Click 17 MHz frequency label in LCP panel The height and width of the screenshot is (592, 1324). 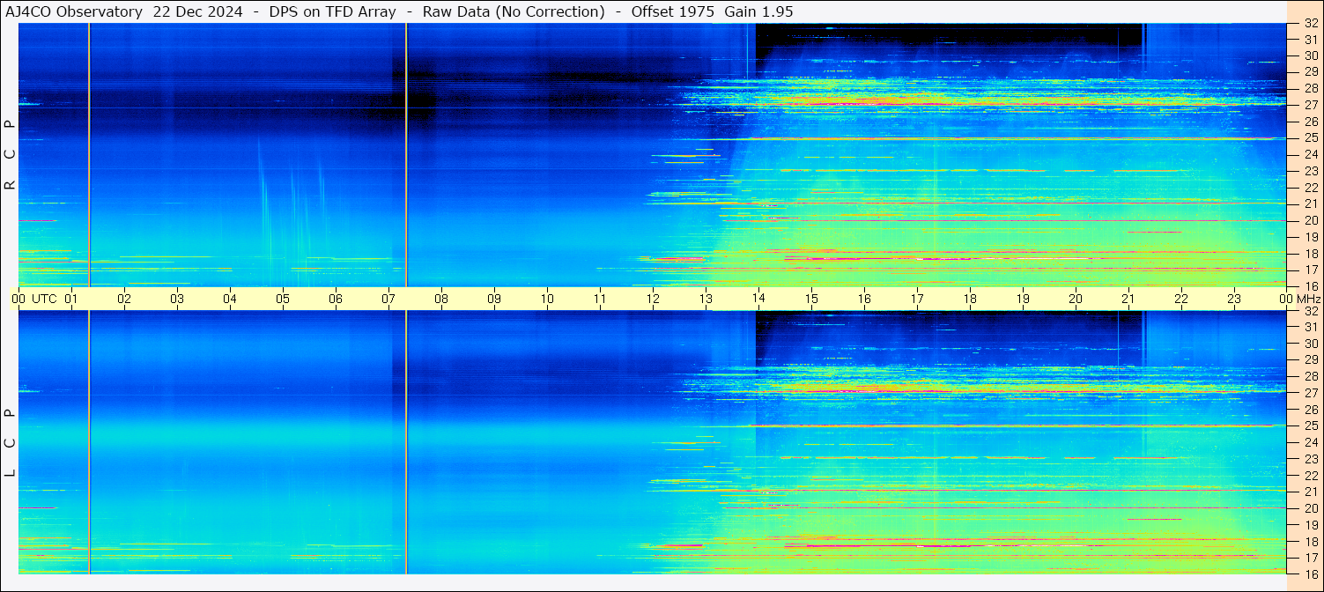click(1310, 558)
